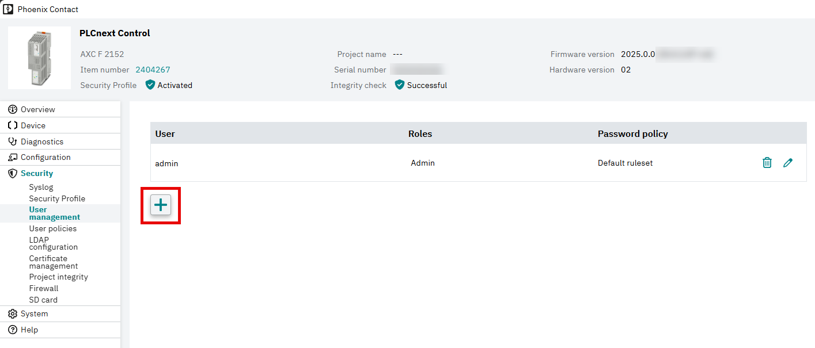This screenshot has height=348, width=815.
Task: Select the admin username cell
Action: pos(166,163)
